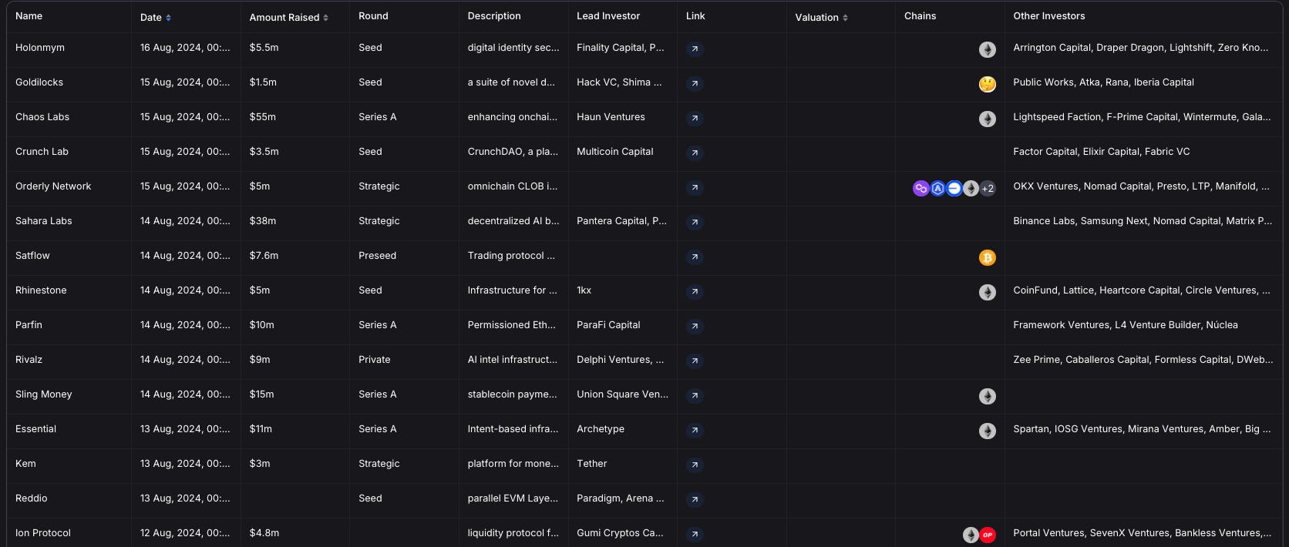The height and width of the screenshot is (547, 1289).
Task: Open the external link arrow for Orderly Network
Action: tap(695, 187)
